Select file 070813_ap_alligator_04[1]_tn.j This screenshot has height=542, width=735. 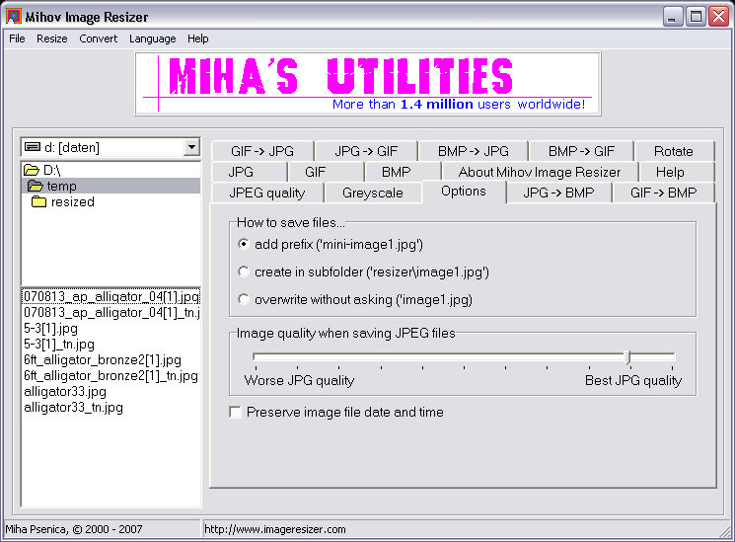(x=111, y=313)
